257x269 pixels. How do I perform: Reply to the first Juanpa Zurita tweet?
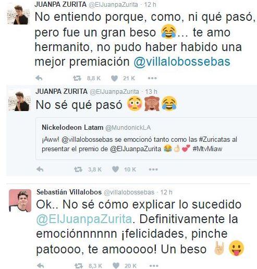pos(39,78)
